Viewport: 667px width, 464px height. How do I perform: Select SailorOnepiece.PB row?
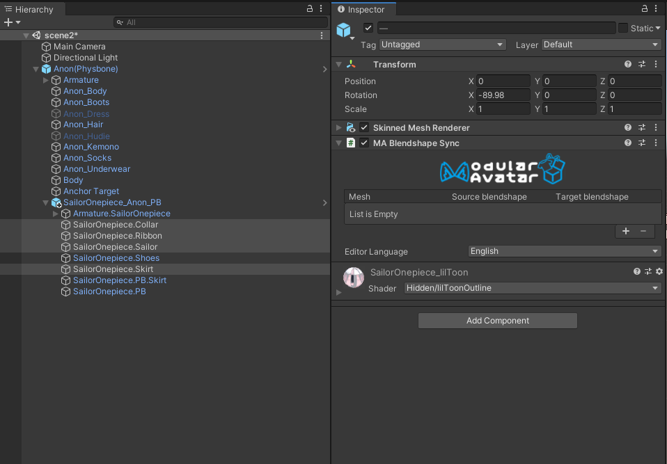click(x=164, y=291)
